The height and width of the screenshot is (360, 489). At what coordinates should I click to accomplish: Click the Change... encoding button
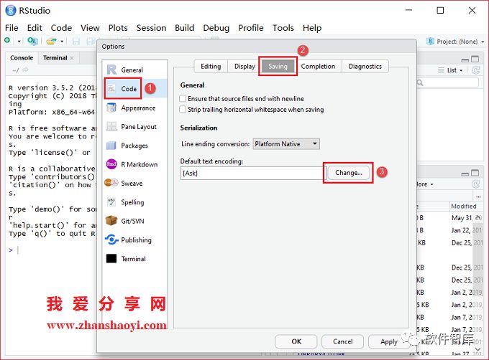(349, 173)
